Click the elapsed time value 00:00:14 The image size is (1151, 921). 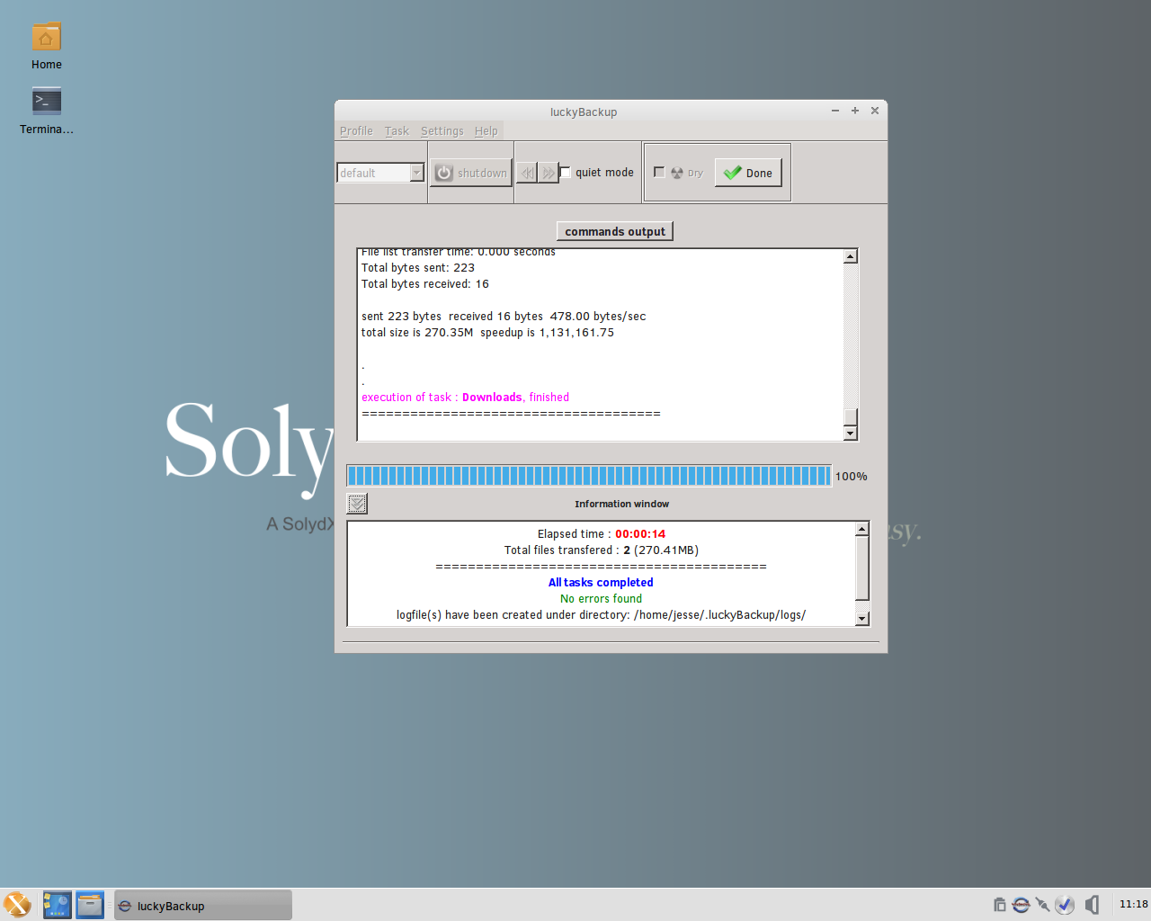pos(640,534)
